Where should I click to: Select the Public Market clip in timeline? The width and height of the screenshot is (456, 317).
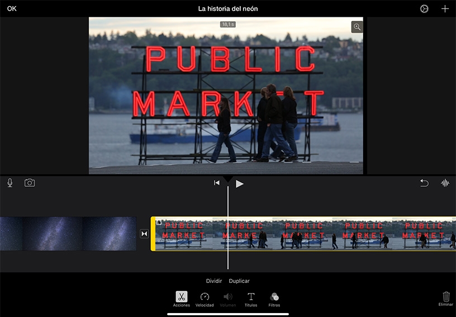click(x=303, y=234)
